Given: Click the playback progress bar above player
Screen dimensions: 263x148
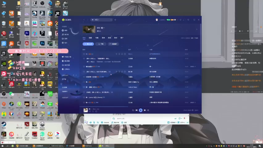Looking at the screenshot, I should [140, 107].
